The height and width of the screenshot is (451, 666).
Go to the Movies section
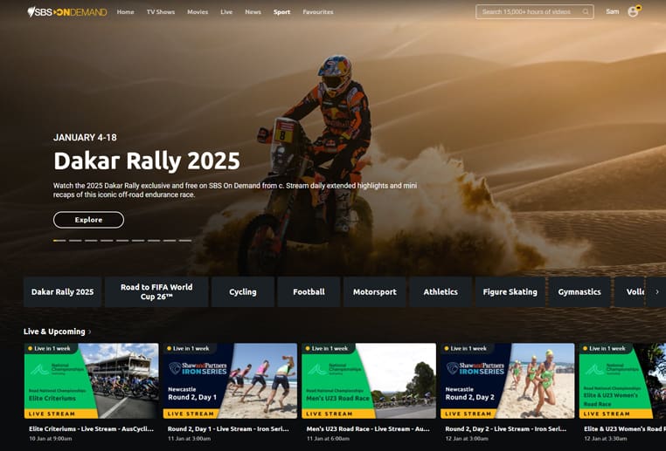(x=198, y=12)
